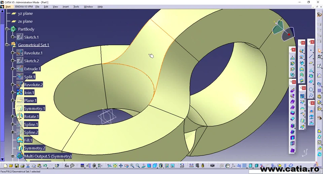
Task: Click the view compass
Action: [x=283, y=30]
